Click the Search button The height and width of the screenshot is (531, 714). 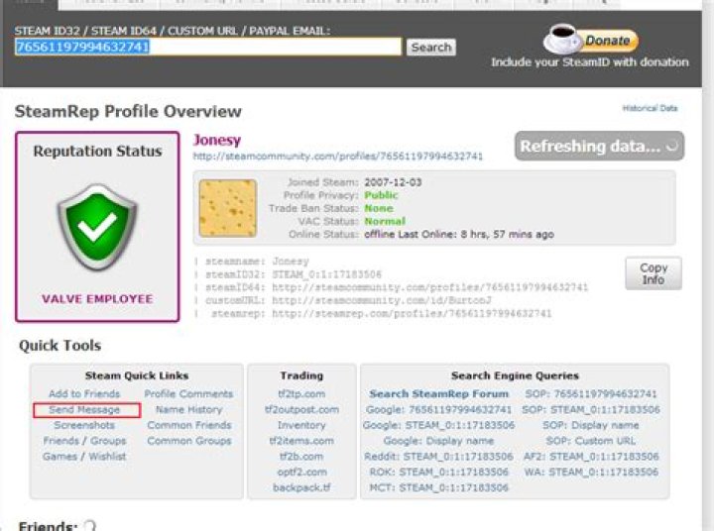click(x=430, y=48)
